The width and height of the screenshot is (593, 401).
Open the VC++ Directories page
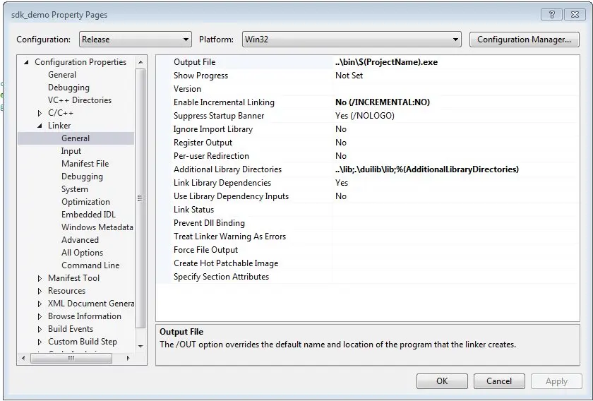79,100
